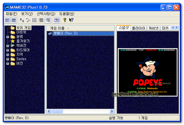
Task: Switch to the 스냅샷 tab
Action: pos(124,28)
